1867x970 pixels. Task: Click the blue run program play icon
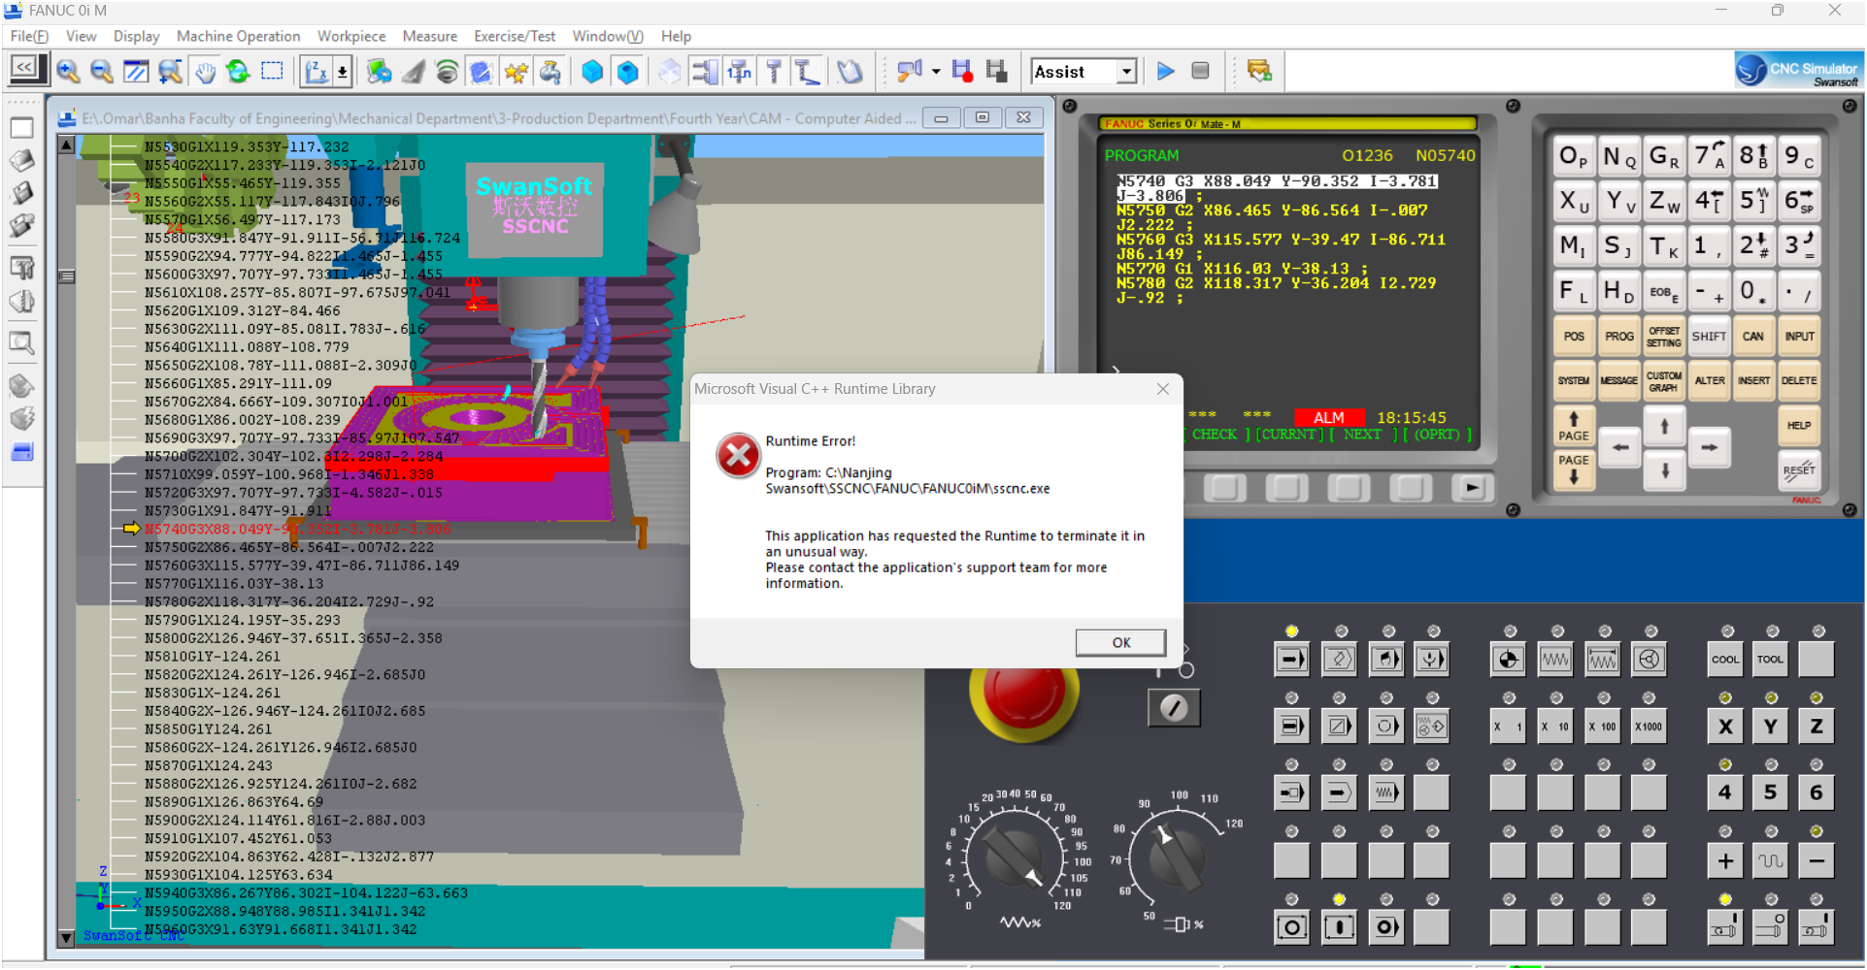click(1166, 71)
